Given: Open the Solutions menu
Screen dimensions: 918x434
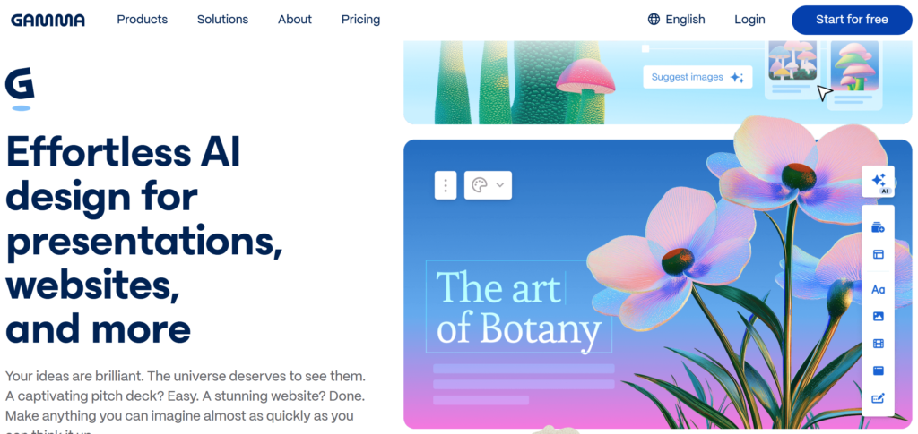Looking at the screenshot, I should coord(222,19).
